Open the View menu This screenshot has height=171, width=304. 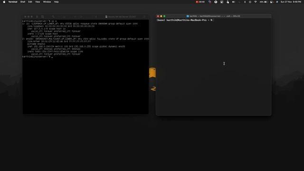pyautogui.click(x=38, y=2)
